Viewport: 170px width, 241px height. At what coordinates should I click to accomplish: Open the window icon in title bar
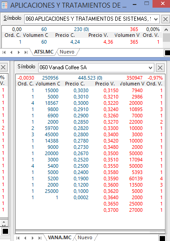click(4, 5)
